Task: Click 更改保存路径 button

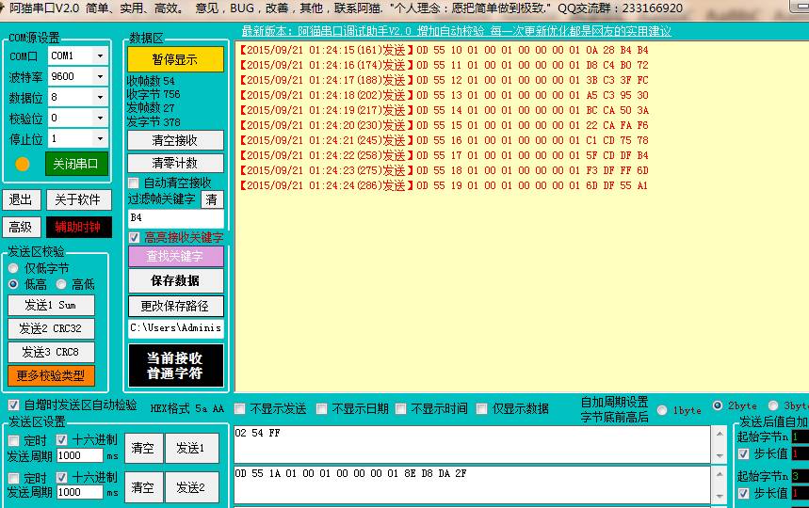Action: (175, 306)
